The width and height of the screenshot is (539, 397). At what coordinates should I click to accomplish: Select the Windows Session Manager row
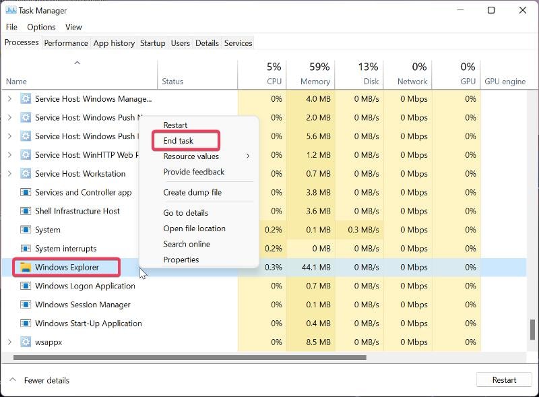(264, 305)
